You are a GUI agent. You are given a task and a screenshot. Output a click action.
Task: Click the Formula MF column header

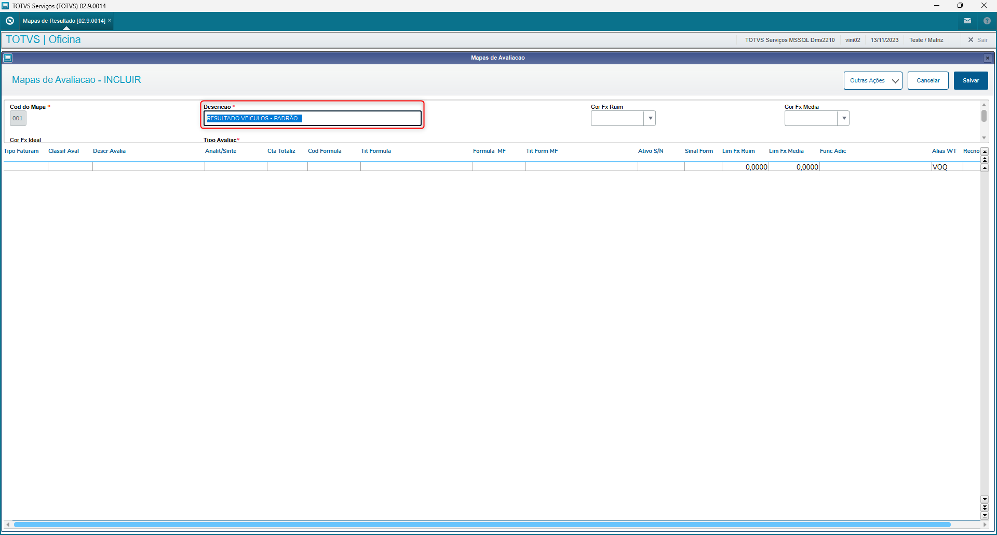coord(489,151)
